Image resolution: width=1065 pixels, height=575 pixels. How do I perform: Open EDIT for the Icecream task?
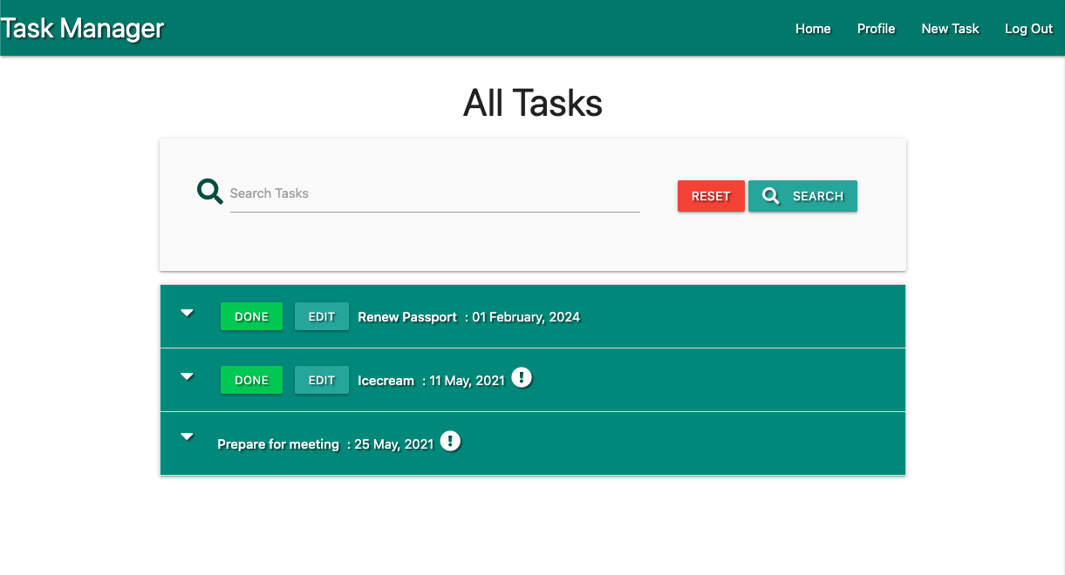[321, 380]
